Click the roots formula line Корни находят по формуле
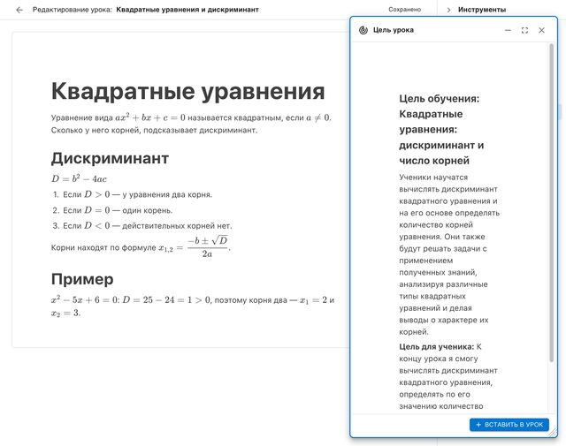The height and width of the screenshot is (446, 566). coord(141,247)
